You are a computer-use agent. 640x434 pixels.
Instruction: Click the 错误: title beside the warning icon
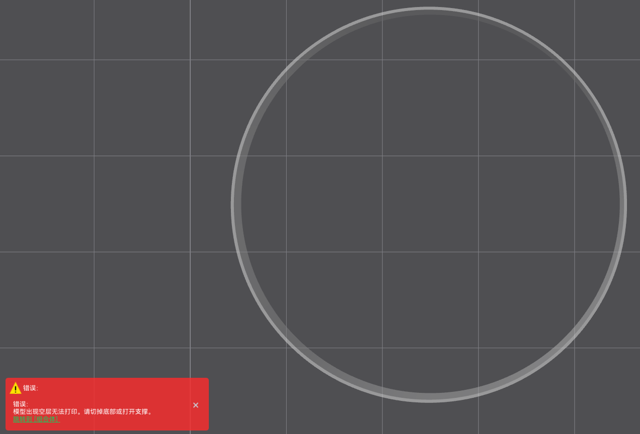(x=31, y=388)
